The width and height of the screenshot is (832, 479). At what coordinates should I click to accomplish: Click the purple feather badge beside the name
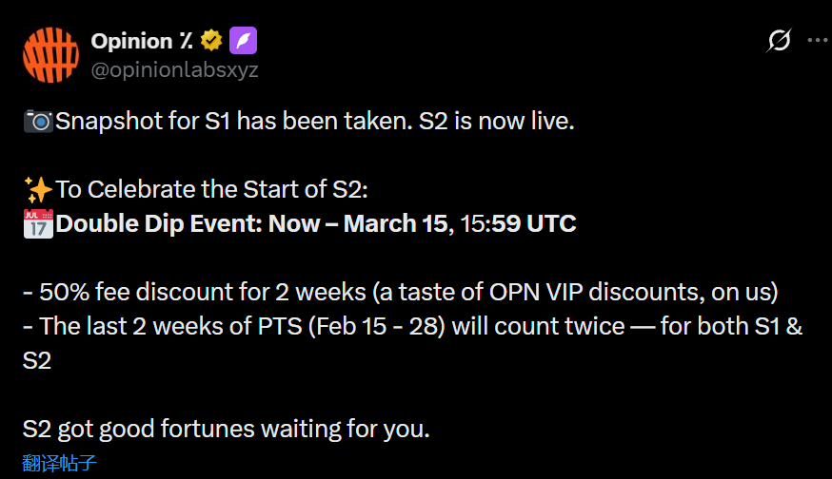pos(243,41)
